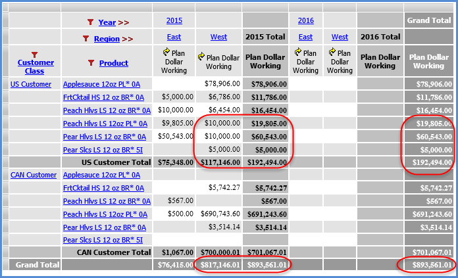458x278 pixels.
Task: Select the West region link under 2015
Action: pyautogui.click(x=218, y=37)
